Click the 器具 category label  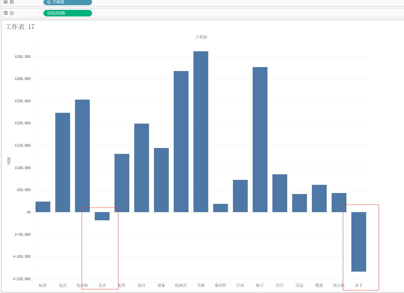141,285
